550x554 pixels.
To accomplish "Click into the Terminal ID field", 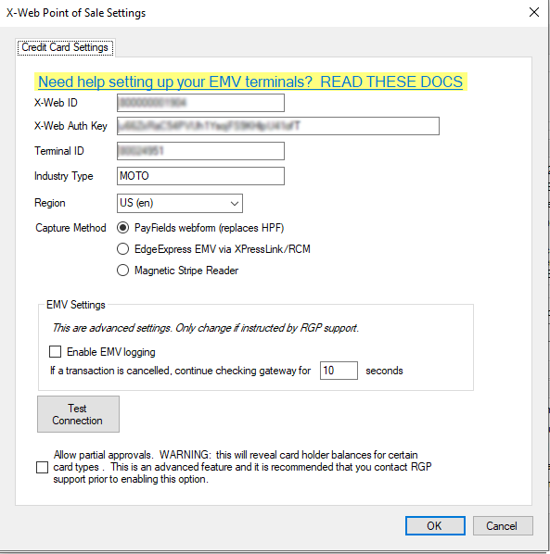I will [x=200, y=151].
